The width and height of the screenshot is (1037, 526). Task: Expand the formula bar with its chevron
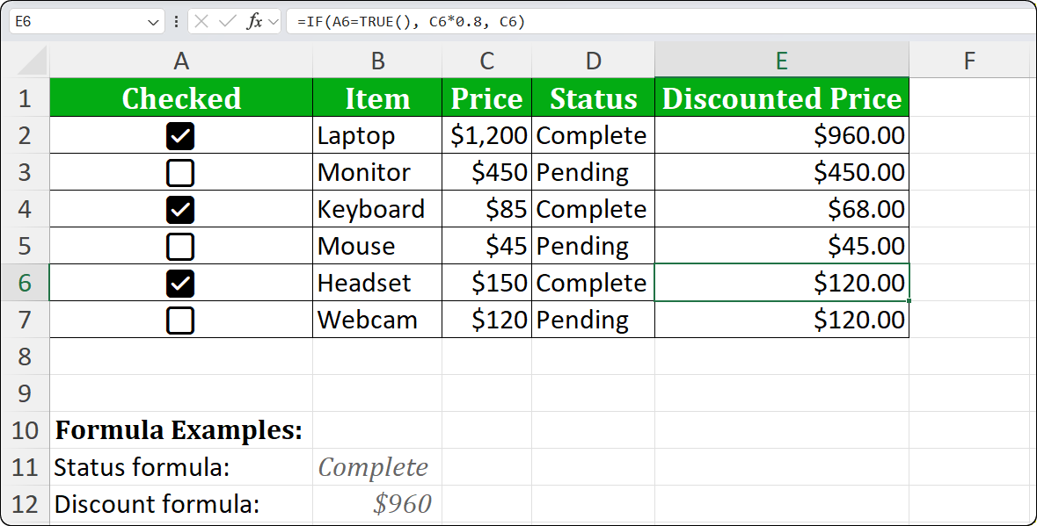click(x=273, y=21)
